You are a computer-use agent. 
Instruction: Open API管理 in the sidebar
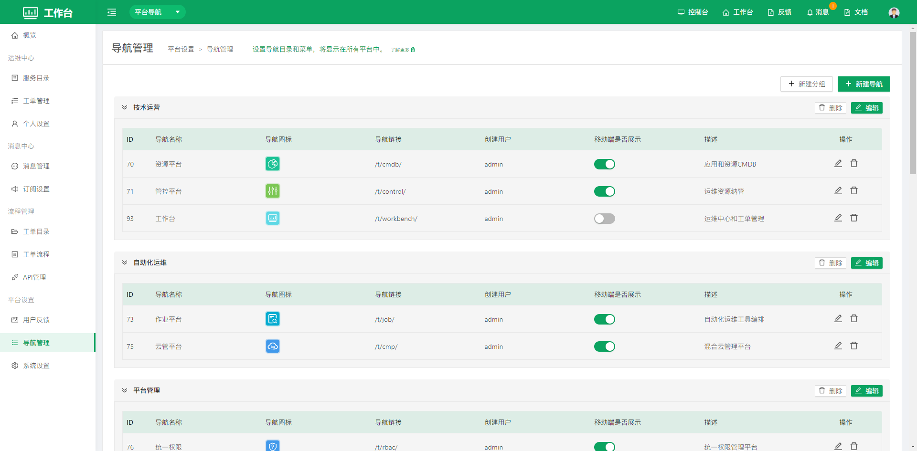[x=48, y=277]
